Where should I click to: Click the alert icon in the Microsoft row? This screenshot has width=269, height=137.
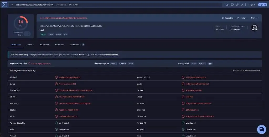(x=183, y=103)
